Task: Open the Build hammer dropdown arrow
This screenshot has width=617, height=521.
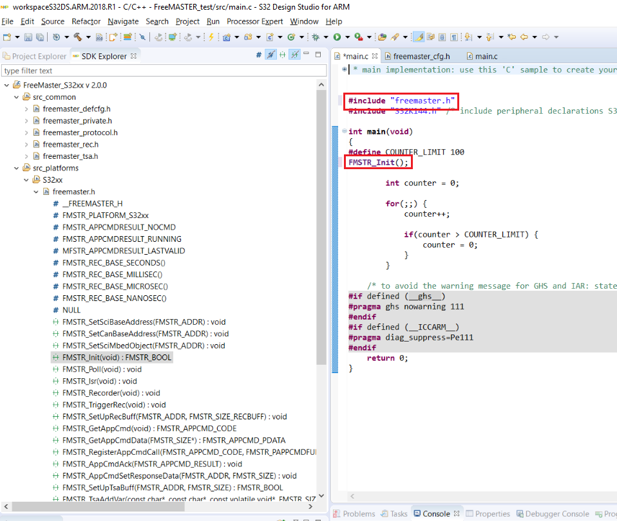Action: coord(88,37)
